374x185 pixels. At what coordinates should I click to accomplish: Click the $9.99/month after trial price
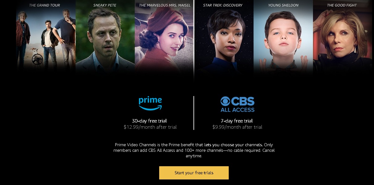coord(237,127)
